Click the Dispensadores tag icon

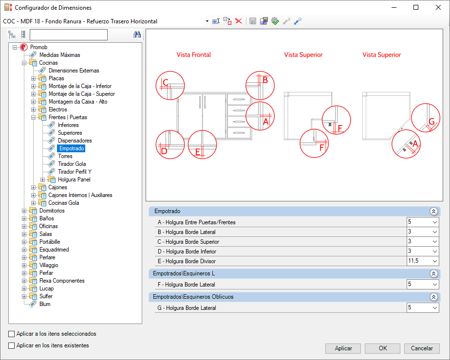click(52, 141)
